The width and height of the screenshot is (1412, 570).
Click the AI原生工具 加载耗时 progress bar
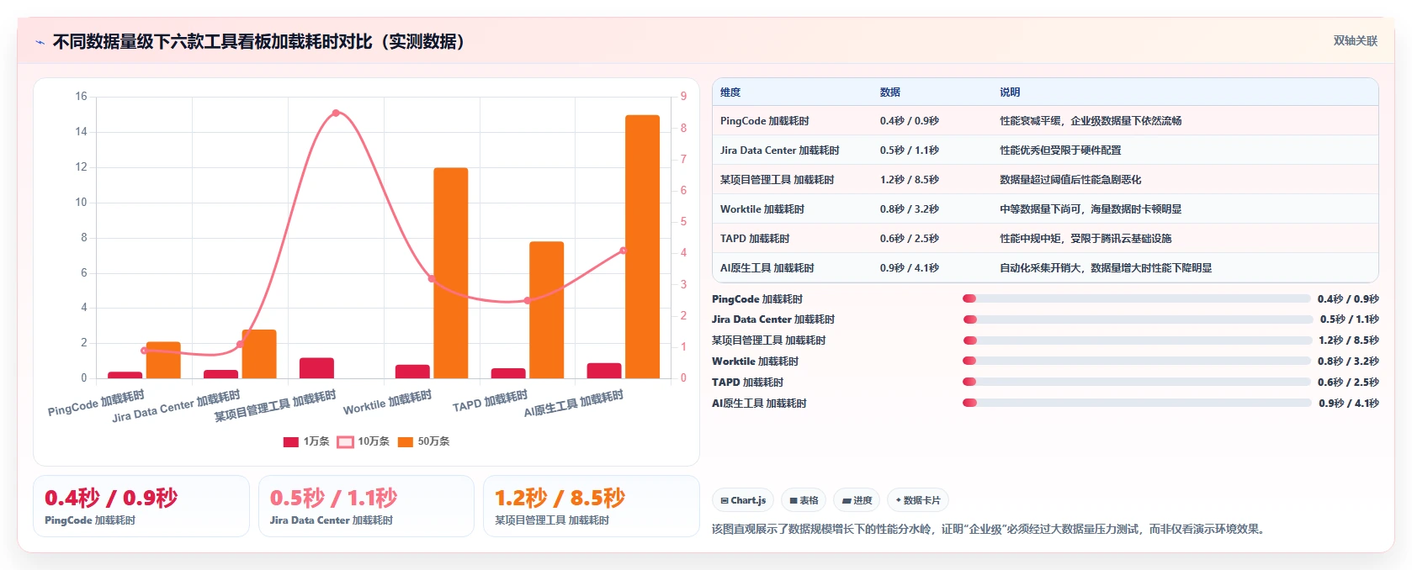1138,403
